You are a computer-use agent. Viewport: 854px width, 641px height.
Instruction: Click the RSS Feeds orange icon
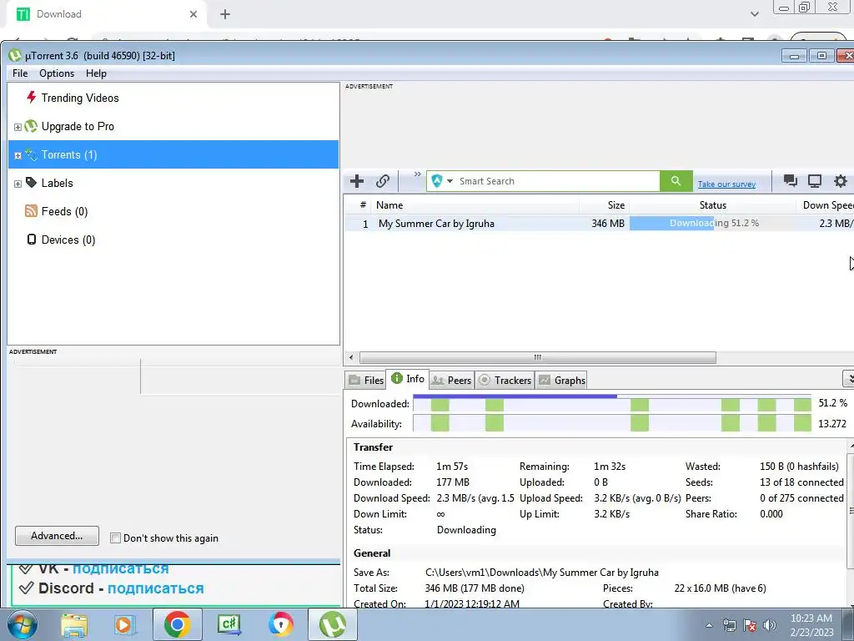31,211
